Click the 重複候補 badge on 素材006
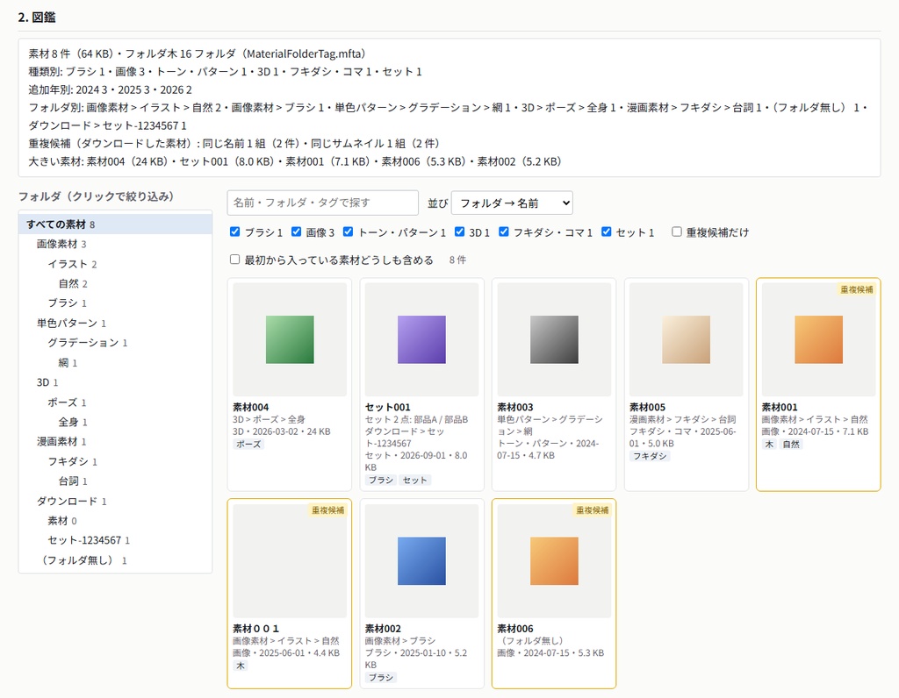899x698 pixels. point(593,510)
